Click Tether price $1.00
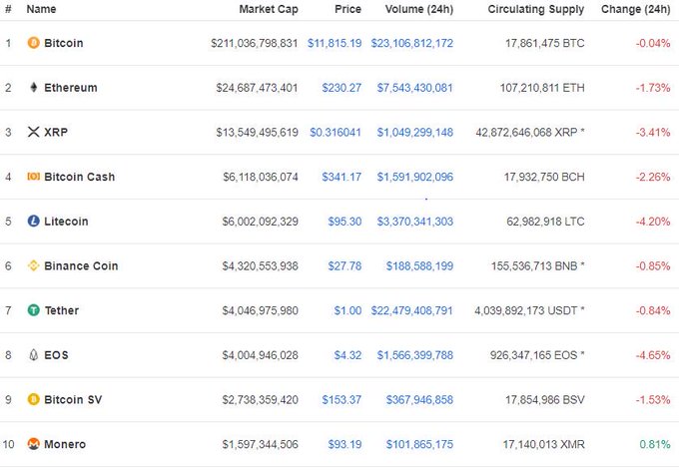Image resolution: width=679 pixels, height=475 pixels. (347, 310)
